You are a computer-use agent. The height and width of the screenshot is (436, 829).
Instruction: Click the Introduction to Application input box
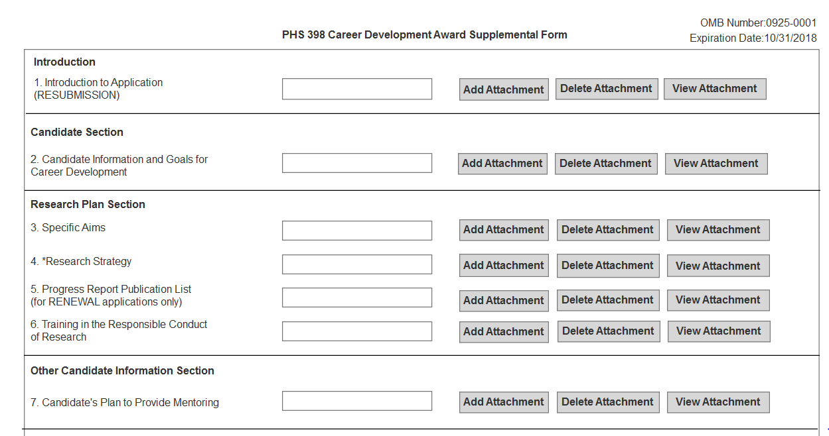pos(357,89)
